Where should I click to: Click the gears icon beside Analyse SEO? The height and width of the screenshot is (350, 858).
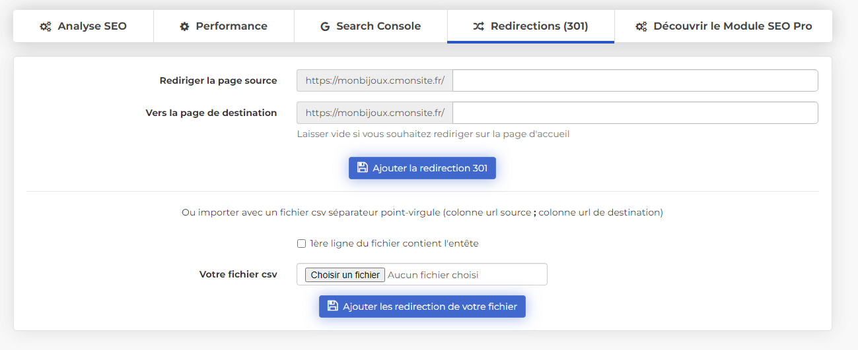(x=46, y=26)
